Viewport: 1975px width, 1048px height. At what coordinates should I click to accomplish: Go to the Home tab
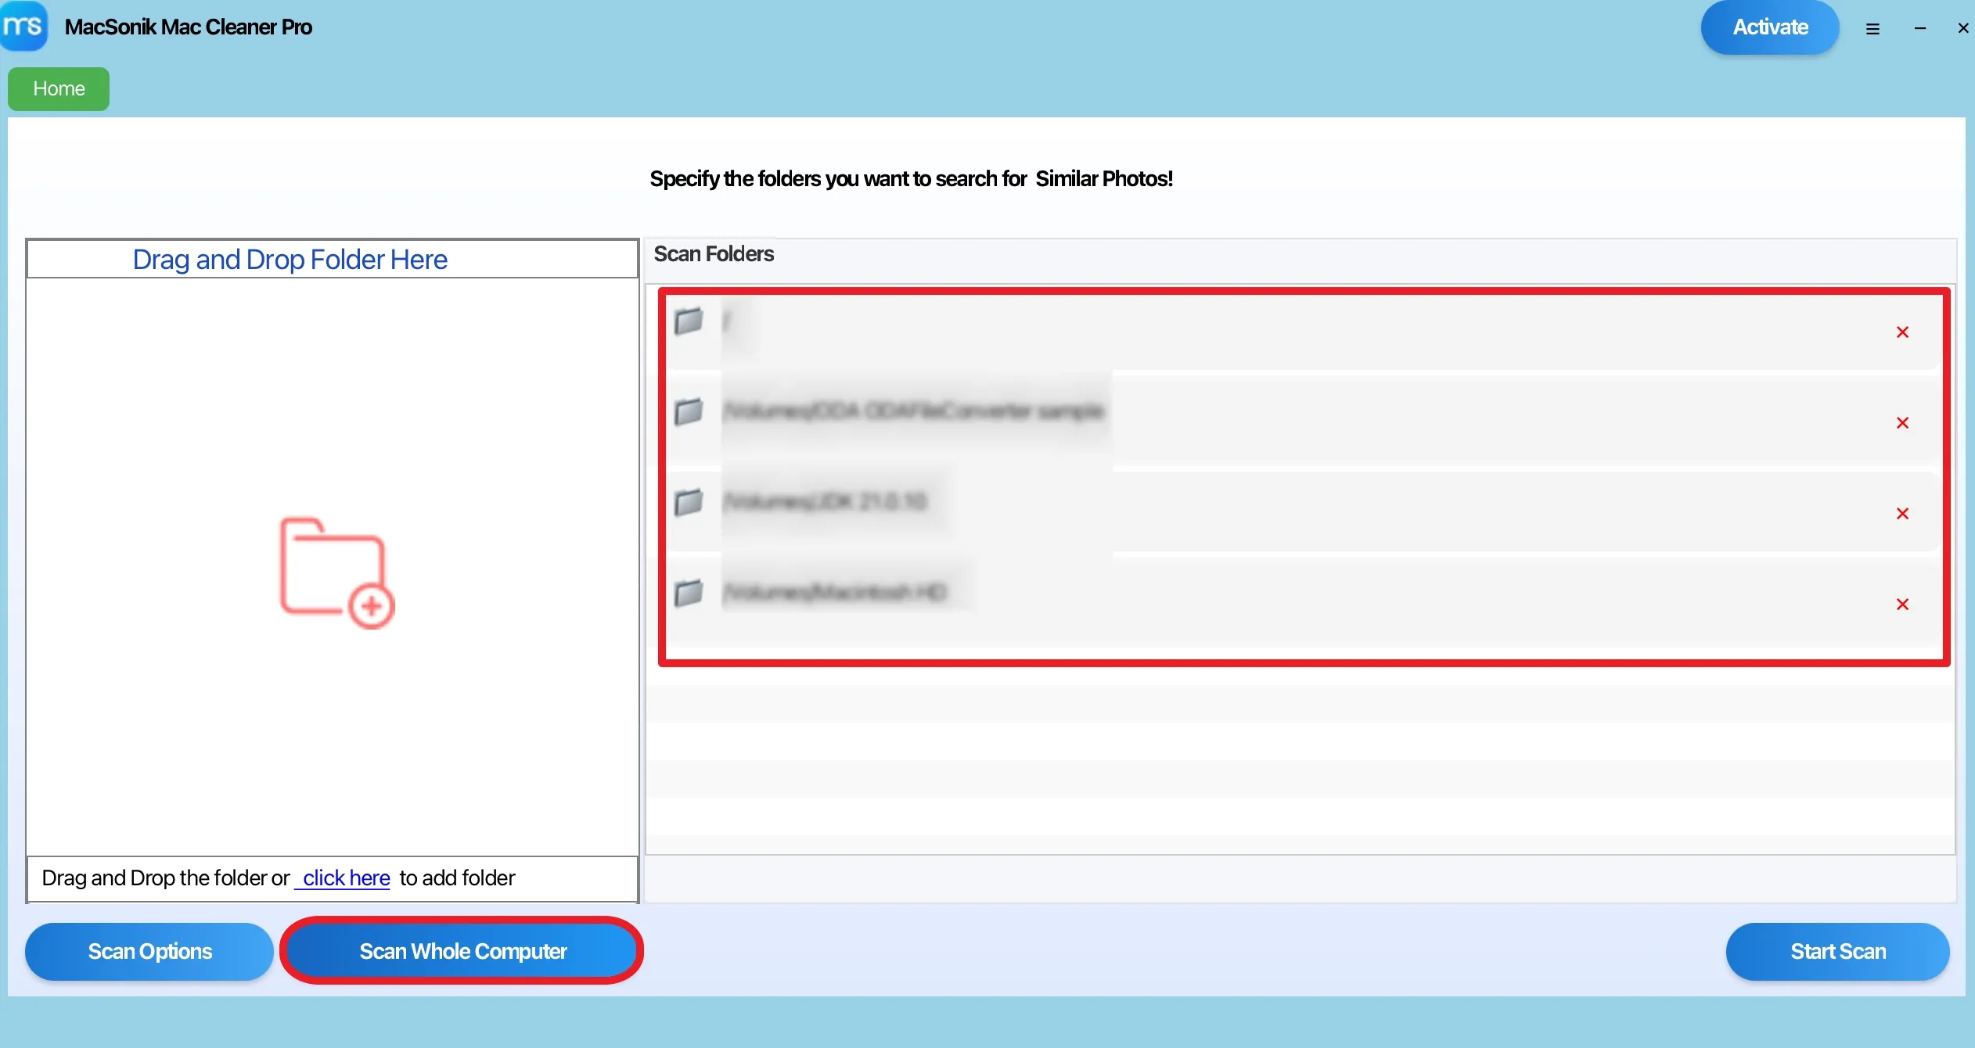click(x=59, y=89)
